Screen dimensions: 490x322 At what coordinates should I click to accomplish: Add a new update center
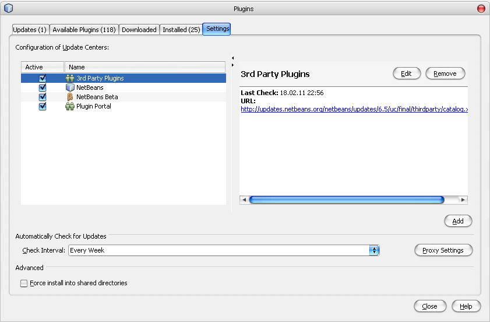[458, 221]
